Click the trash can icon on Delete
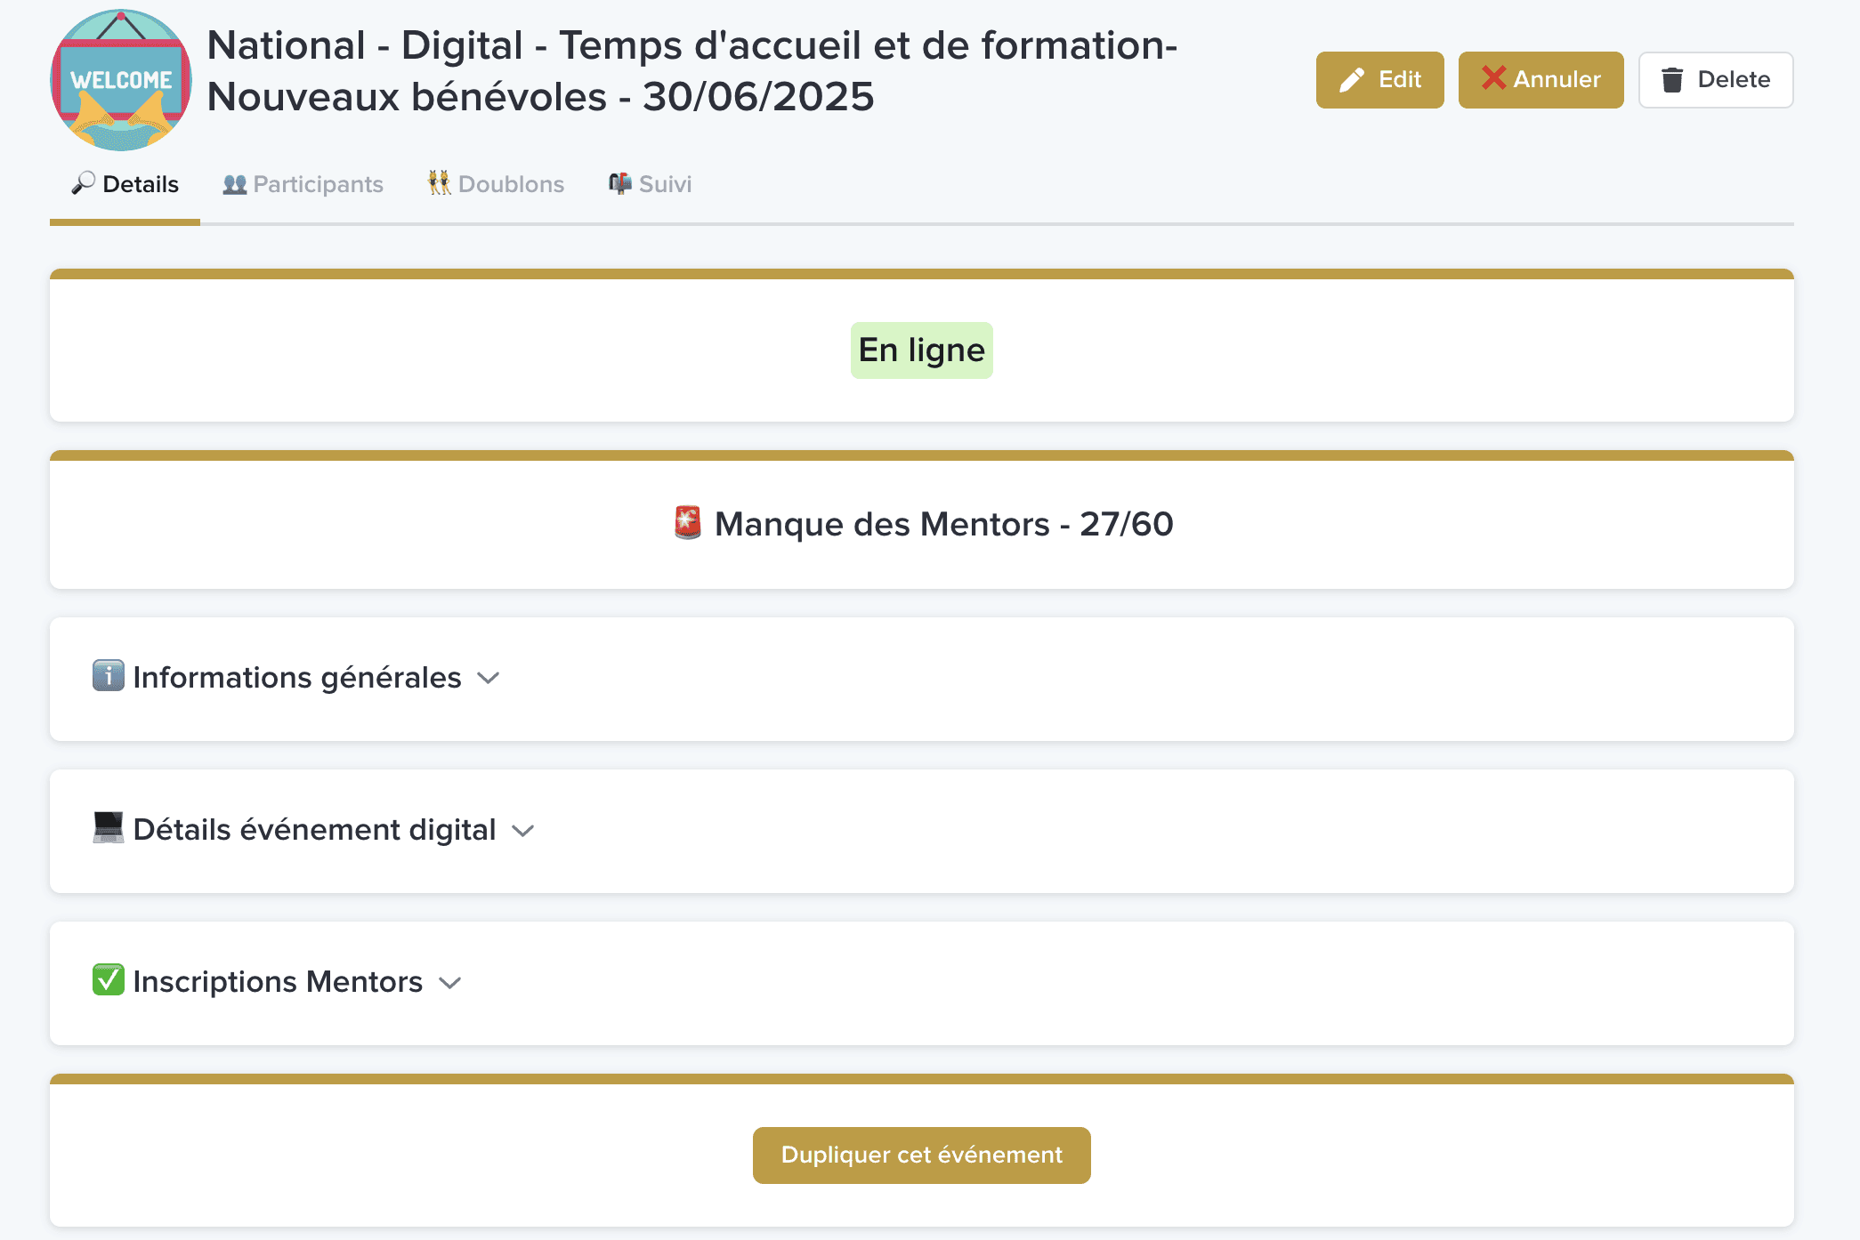 click(1672, 80)
